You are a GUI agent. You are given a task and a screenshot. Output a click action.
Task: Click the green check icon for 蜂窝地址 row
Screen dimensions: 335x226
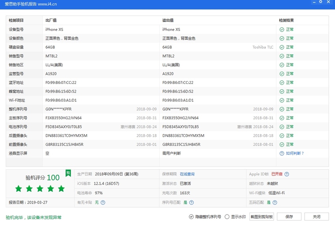click(x=282, y=92)
